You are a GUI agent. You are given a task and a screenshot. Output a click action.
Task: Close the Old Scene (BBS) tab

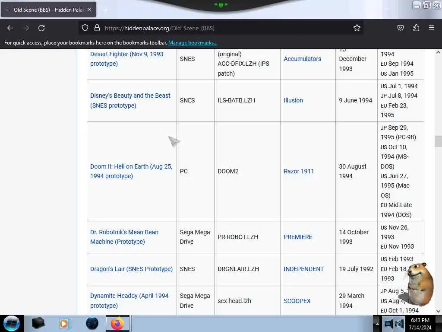(x=89, y=10)
